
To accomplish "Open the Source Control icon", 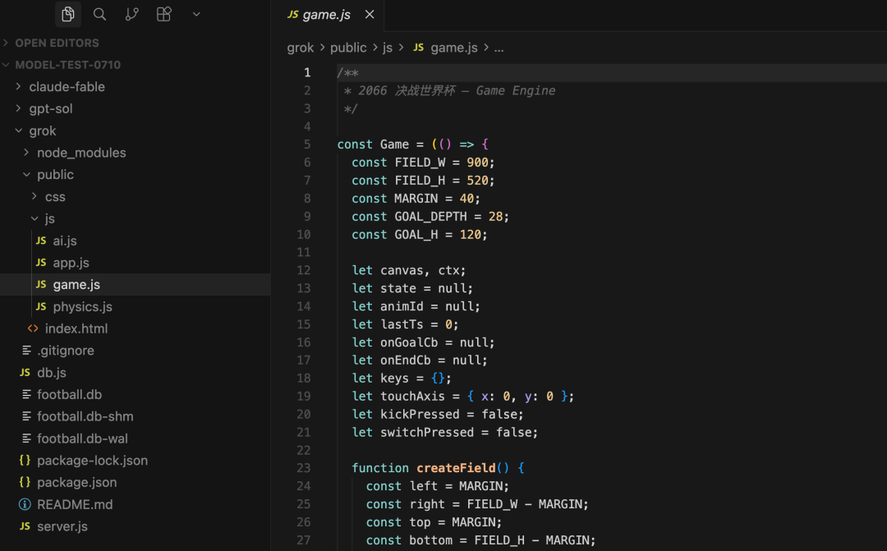I will click(131, 14).
